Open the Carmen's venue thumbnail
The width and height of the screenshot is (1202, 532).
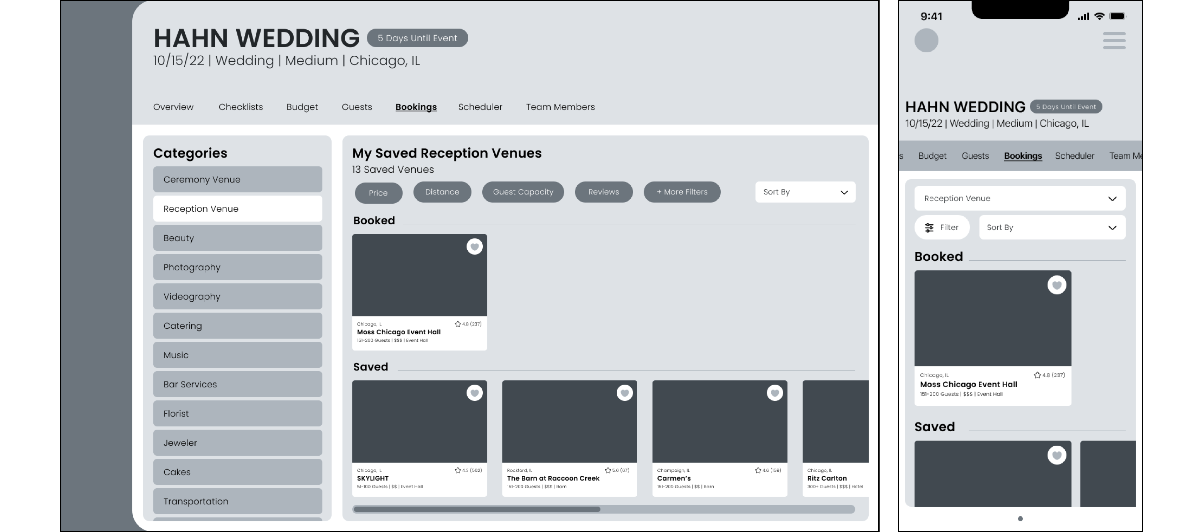[x=720, y=422]
